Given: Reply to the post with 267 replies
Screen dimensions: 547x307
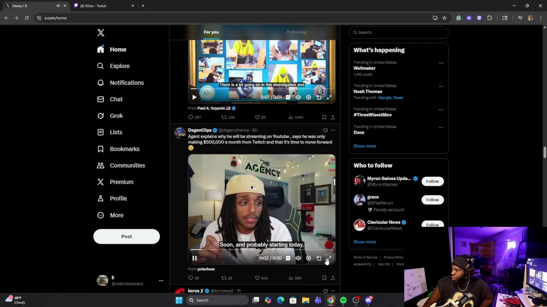Looking at the screenshot, I should (x=194, y=117).
